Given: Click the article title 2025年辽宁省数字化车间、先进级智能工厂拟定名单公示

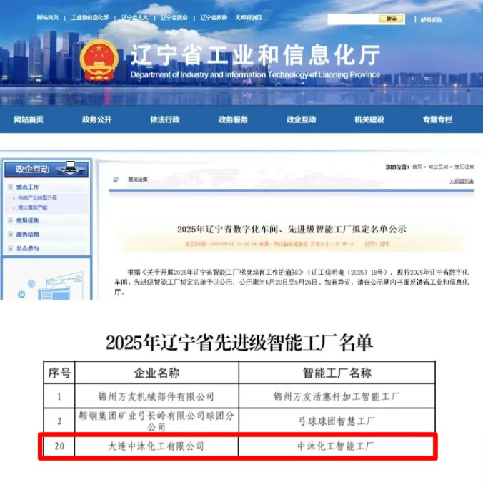Looking at the screenshot, I should click(292, 230).
